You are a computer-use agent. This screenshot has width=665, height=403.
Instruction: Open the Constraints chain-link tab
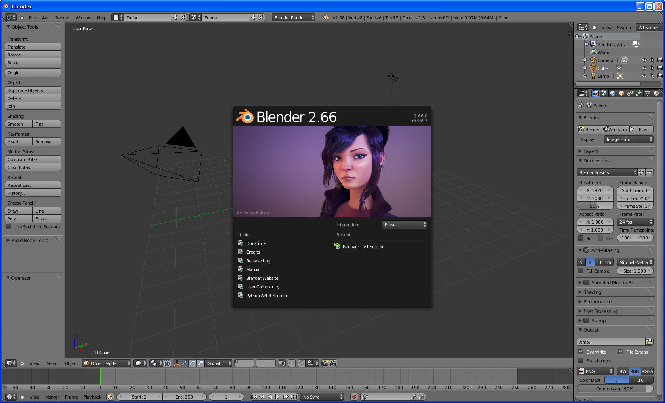pos(630,93)
